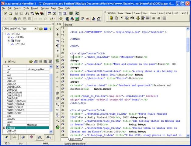Image resolution: width=191 pixels, height=146 pixels.
Task: Open the Project menu
Action: pyautogui.click(x=35, y=8)
